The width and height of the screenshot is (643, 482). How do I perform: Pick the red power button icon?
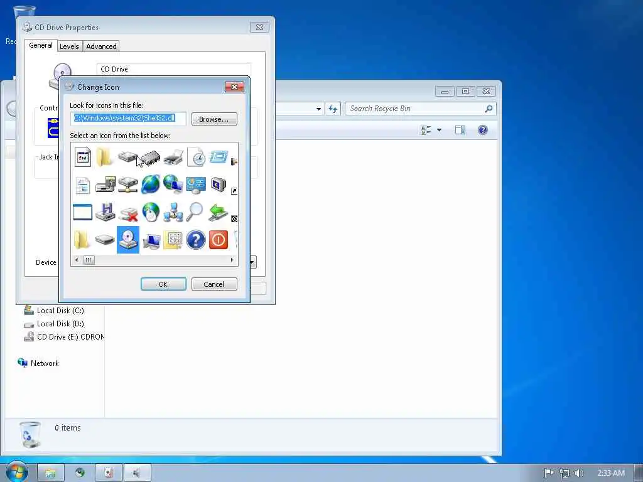[x=218, y=239]
